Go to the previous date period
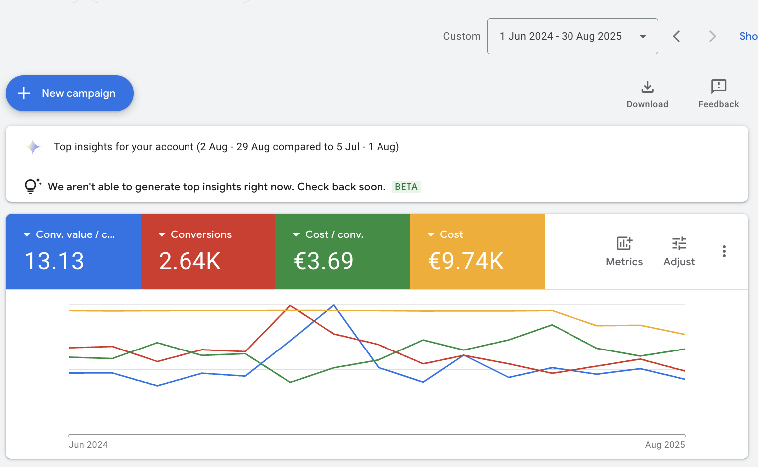 point(677,36)
